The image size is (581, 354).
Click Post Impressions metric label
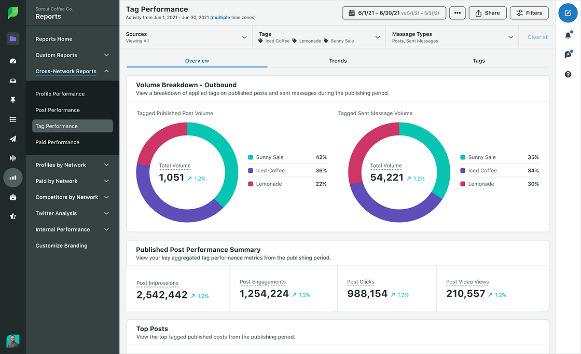tap(158, 283)
